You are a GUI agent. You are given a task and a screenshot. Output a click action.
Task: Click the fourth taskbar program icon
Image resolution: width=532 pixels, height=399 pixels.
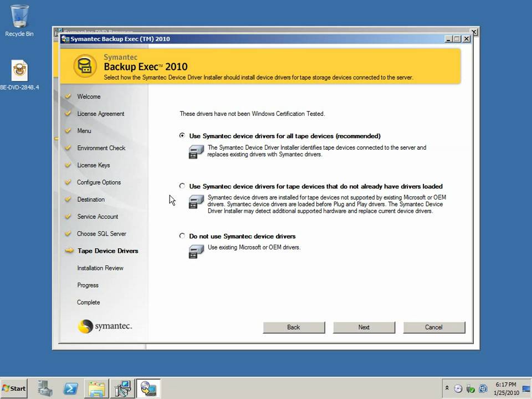point(122,388)
